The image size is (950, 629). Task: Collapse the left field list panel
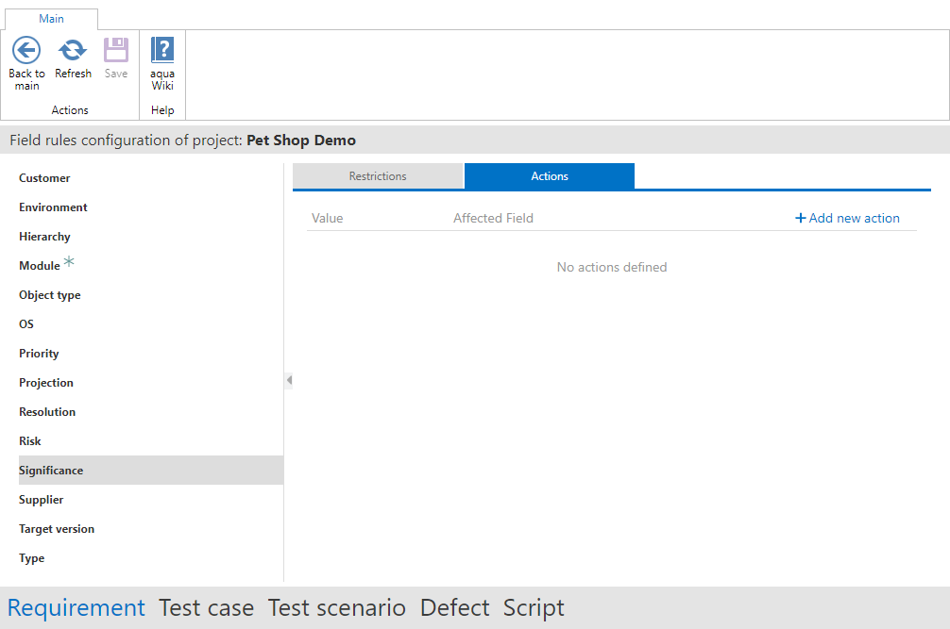coord(289,380)
